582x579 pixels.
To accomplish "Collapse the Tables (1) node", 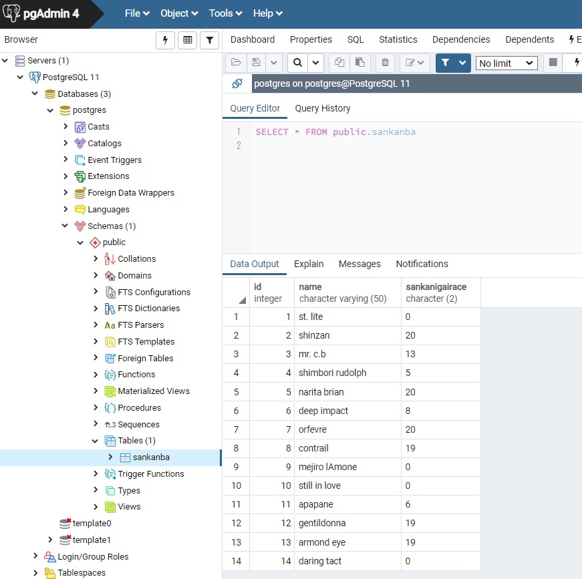I will point(95,441).
